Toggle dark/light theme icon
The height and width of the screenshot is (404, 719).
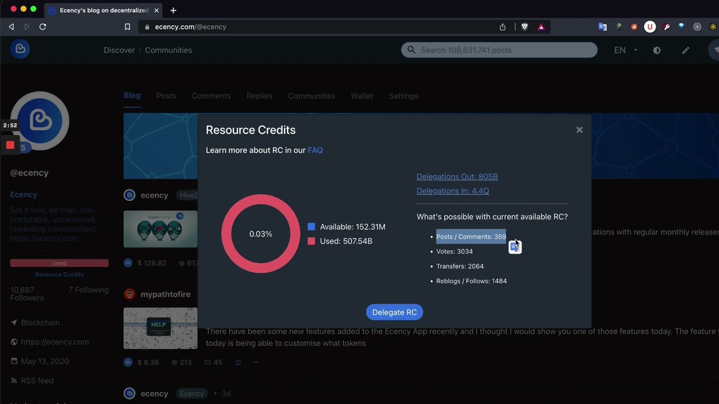[657, 50]
